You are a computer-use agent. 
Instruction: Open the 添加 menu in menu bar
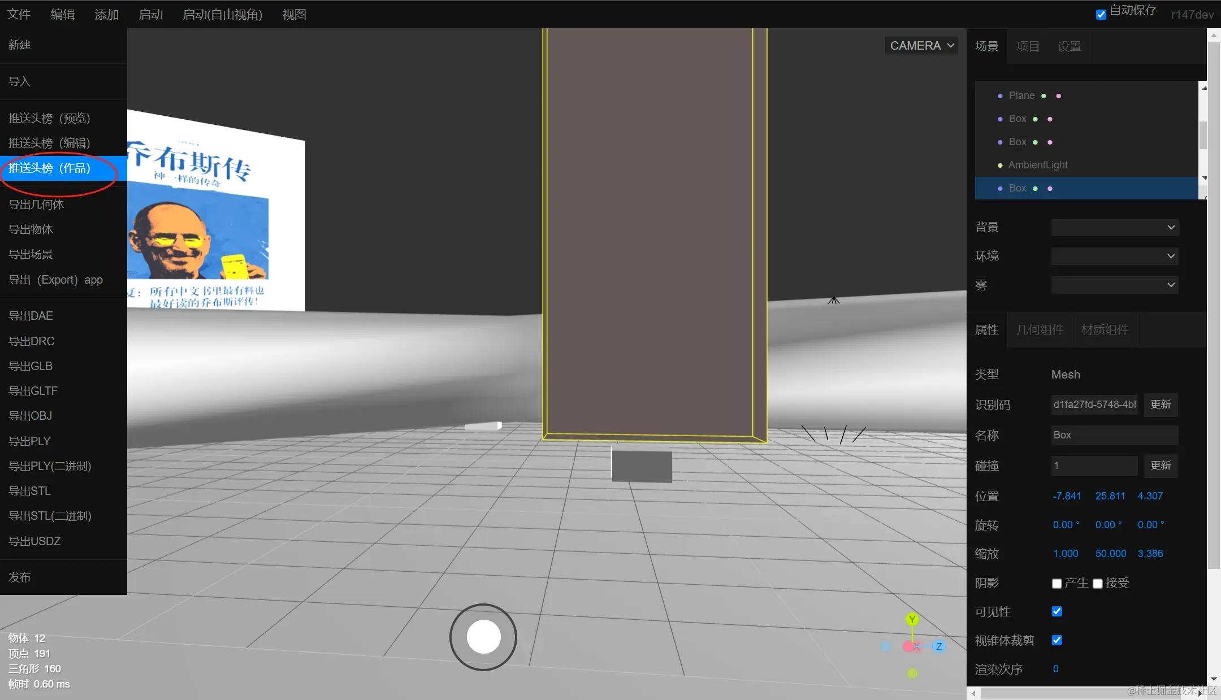pyautogui.click(x=106, y=15)
